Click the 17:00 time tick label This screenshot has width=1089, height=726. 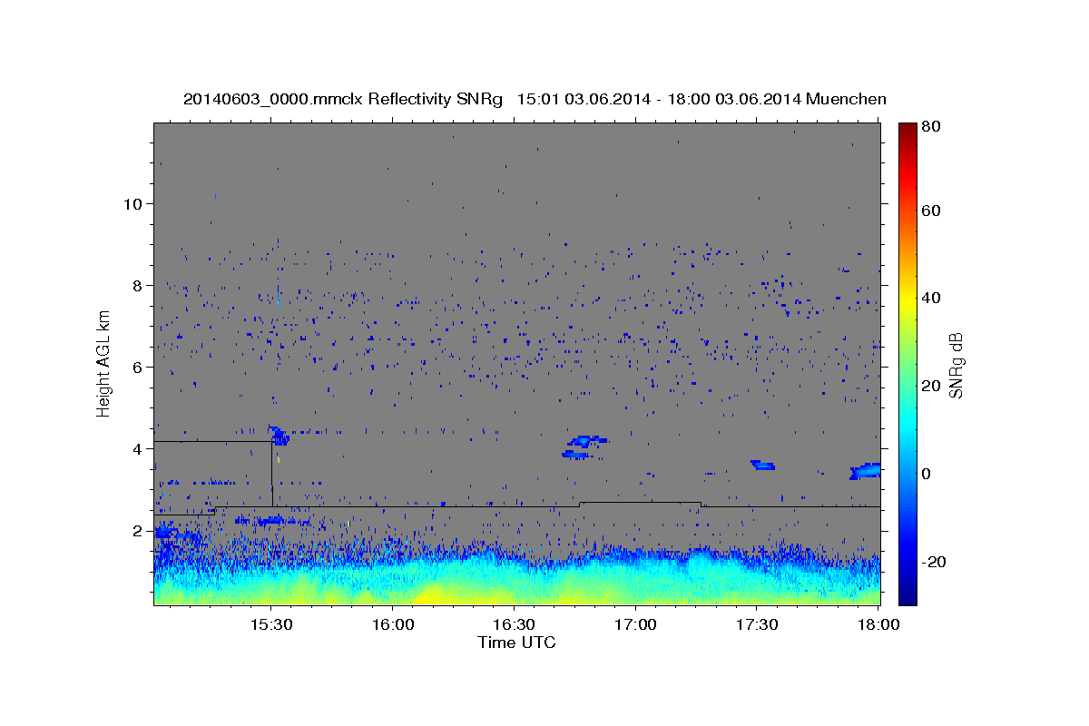pyautogui.click(x=635, y=625)
